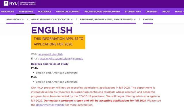Click Programs, Requirements, and Deadlines breadcrumb
This screenshot has width=184, height=107.
(106, 19)
